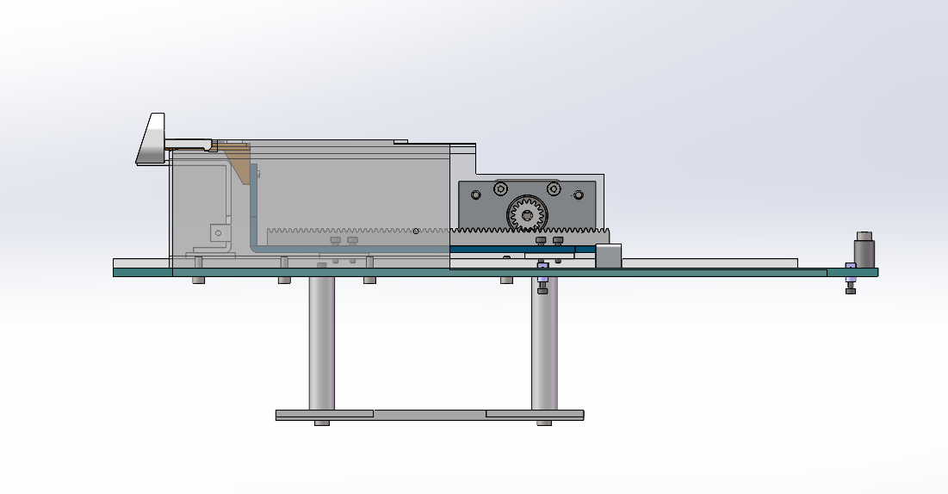Select the small grey block at rack end
This screenshot has width=948, height=494.
(x=608, y=256)
